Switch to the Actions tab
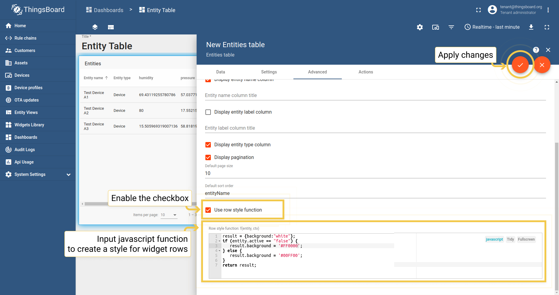This screenshot has width=559, height=295. [x=365, y=72]
